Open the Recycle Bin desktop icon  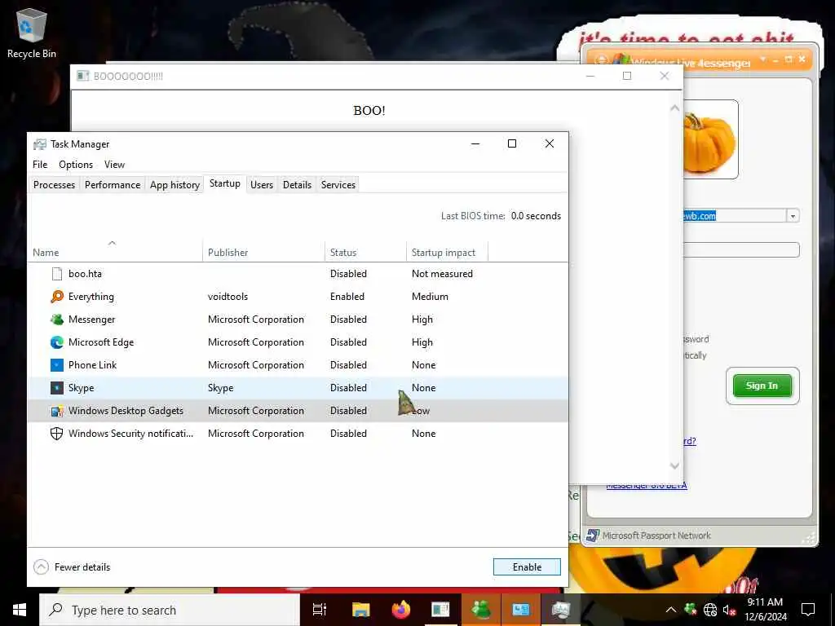(32, 33)
